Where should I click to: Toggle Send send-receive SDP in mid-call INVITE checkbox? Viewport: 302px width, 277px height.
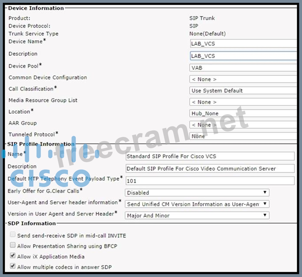coord(13,235)
